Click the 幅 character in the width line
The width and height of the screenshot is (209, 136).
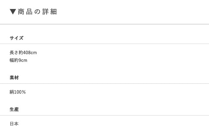click(x=12, y=60)
